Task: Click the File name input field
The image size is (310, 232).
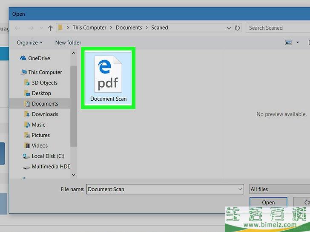Action: pyautogui.click(x=165, y=189)
